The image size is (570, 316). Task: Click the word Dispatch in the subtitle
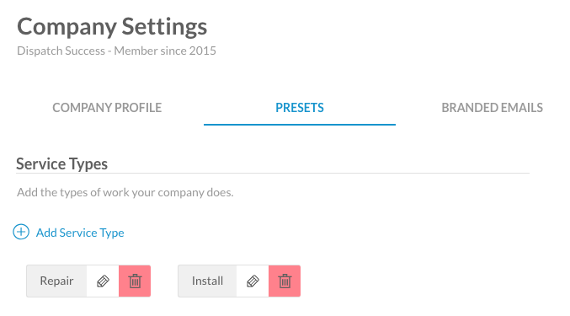(x=35, y=51)
